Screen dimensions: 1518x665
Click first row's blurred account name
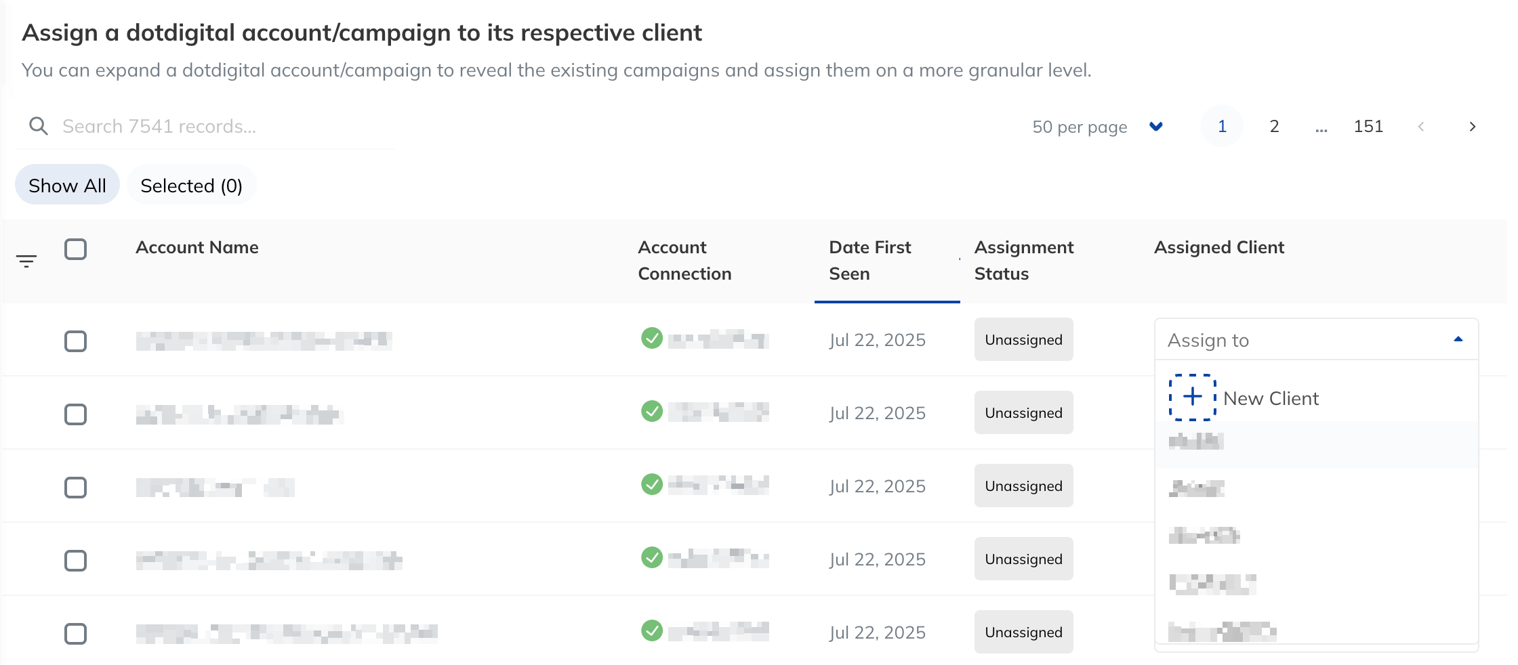(x=264, y=340)
